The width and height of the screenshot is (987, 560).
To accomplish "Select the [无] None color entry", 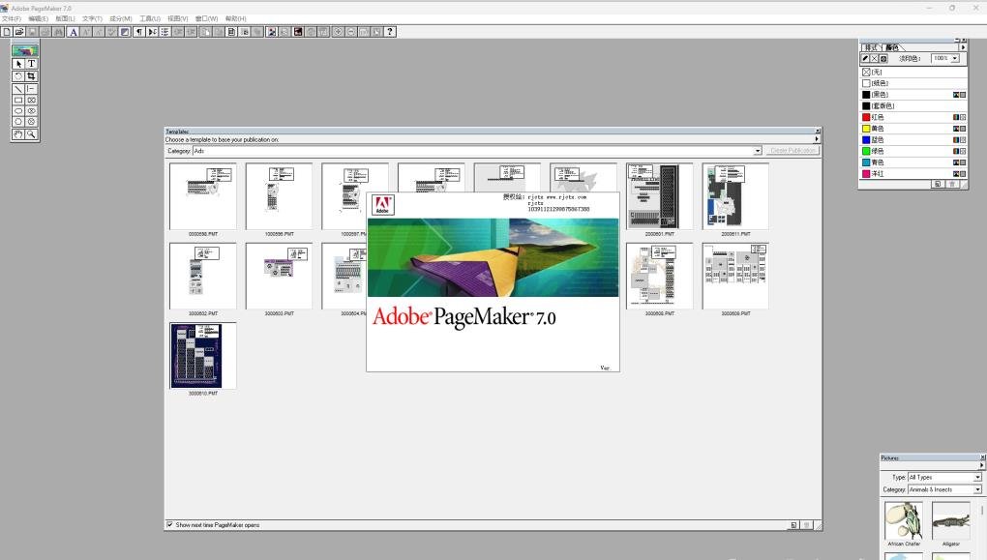I will point(913,72).
